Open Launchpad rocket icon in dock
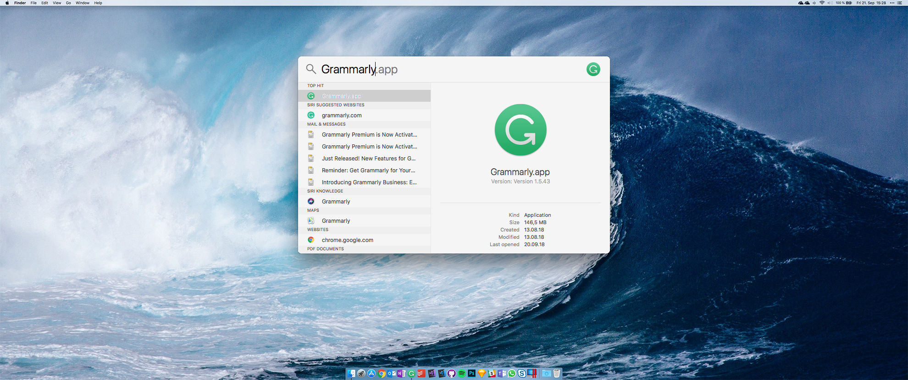Screen dimensions: 908x380 361,374
